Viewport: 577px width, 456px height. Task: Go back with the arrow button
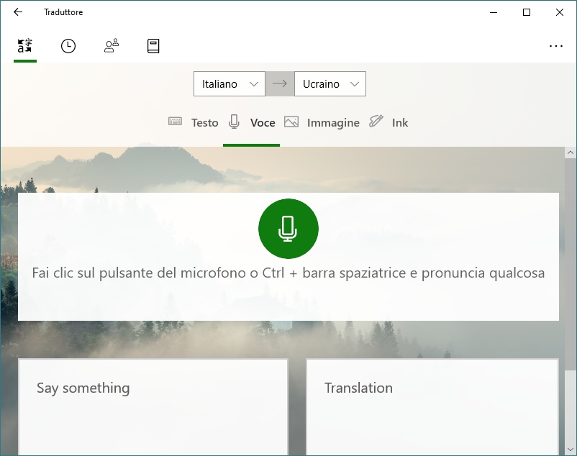click(x=18, y=12)
